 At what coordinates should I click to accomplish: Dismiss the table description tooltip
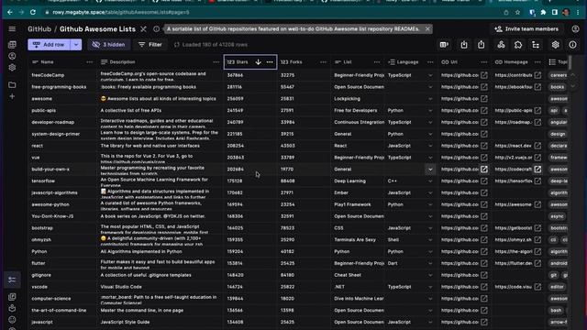pyautogui.click(x=427, y=28)
